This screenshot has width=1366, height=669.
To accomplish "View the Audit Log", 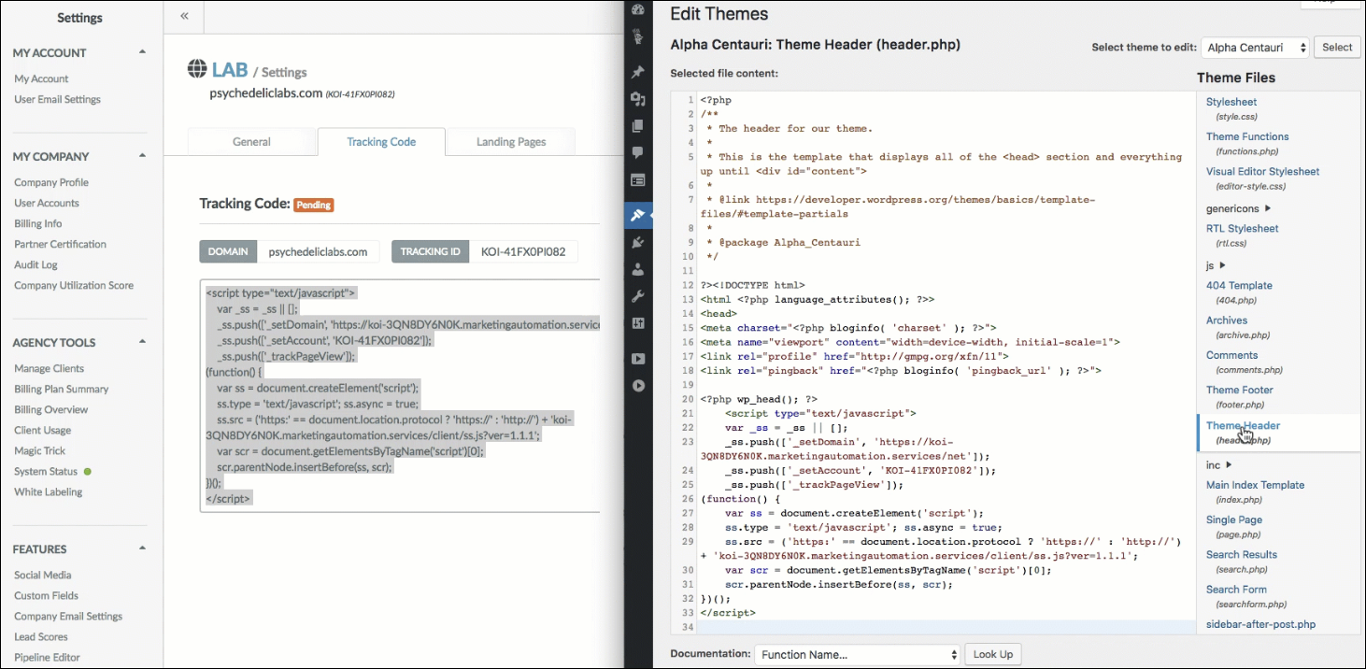I will [x=36, y=264].
